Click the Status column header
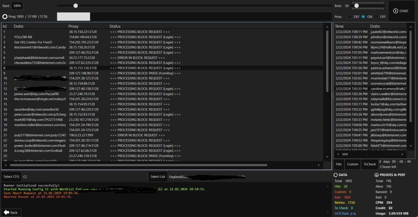Image resolution: width=418 pixels, height=217 pixels. point(115,26)
